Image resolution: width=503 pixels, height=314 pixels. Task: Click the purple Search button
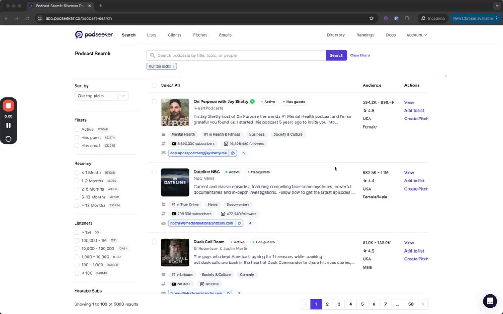[x=336, y=55]
